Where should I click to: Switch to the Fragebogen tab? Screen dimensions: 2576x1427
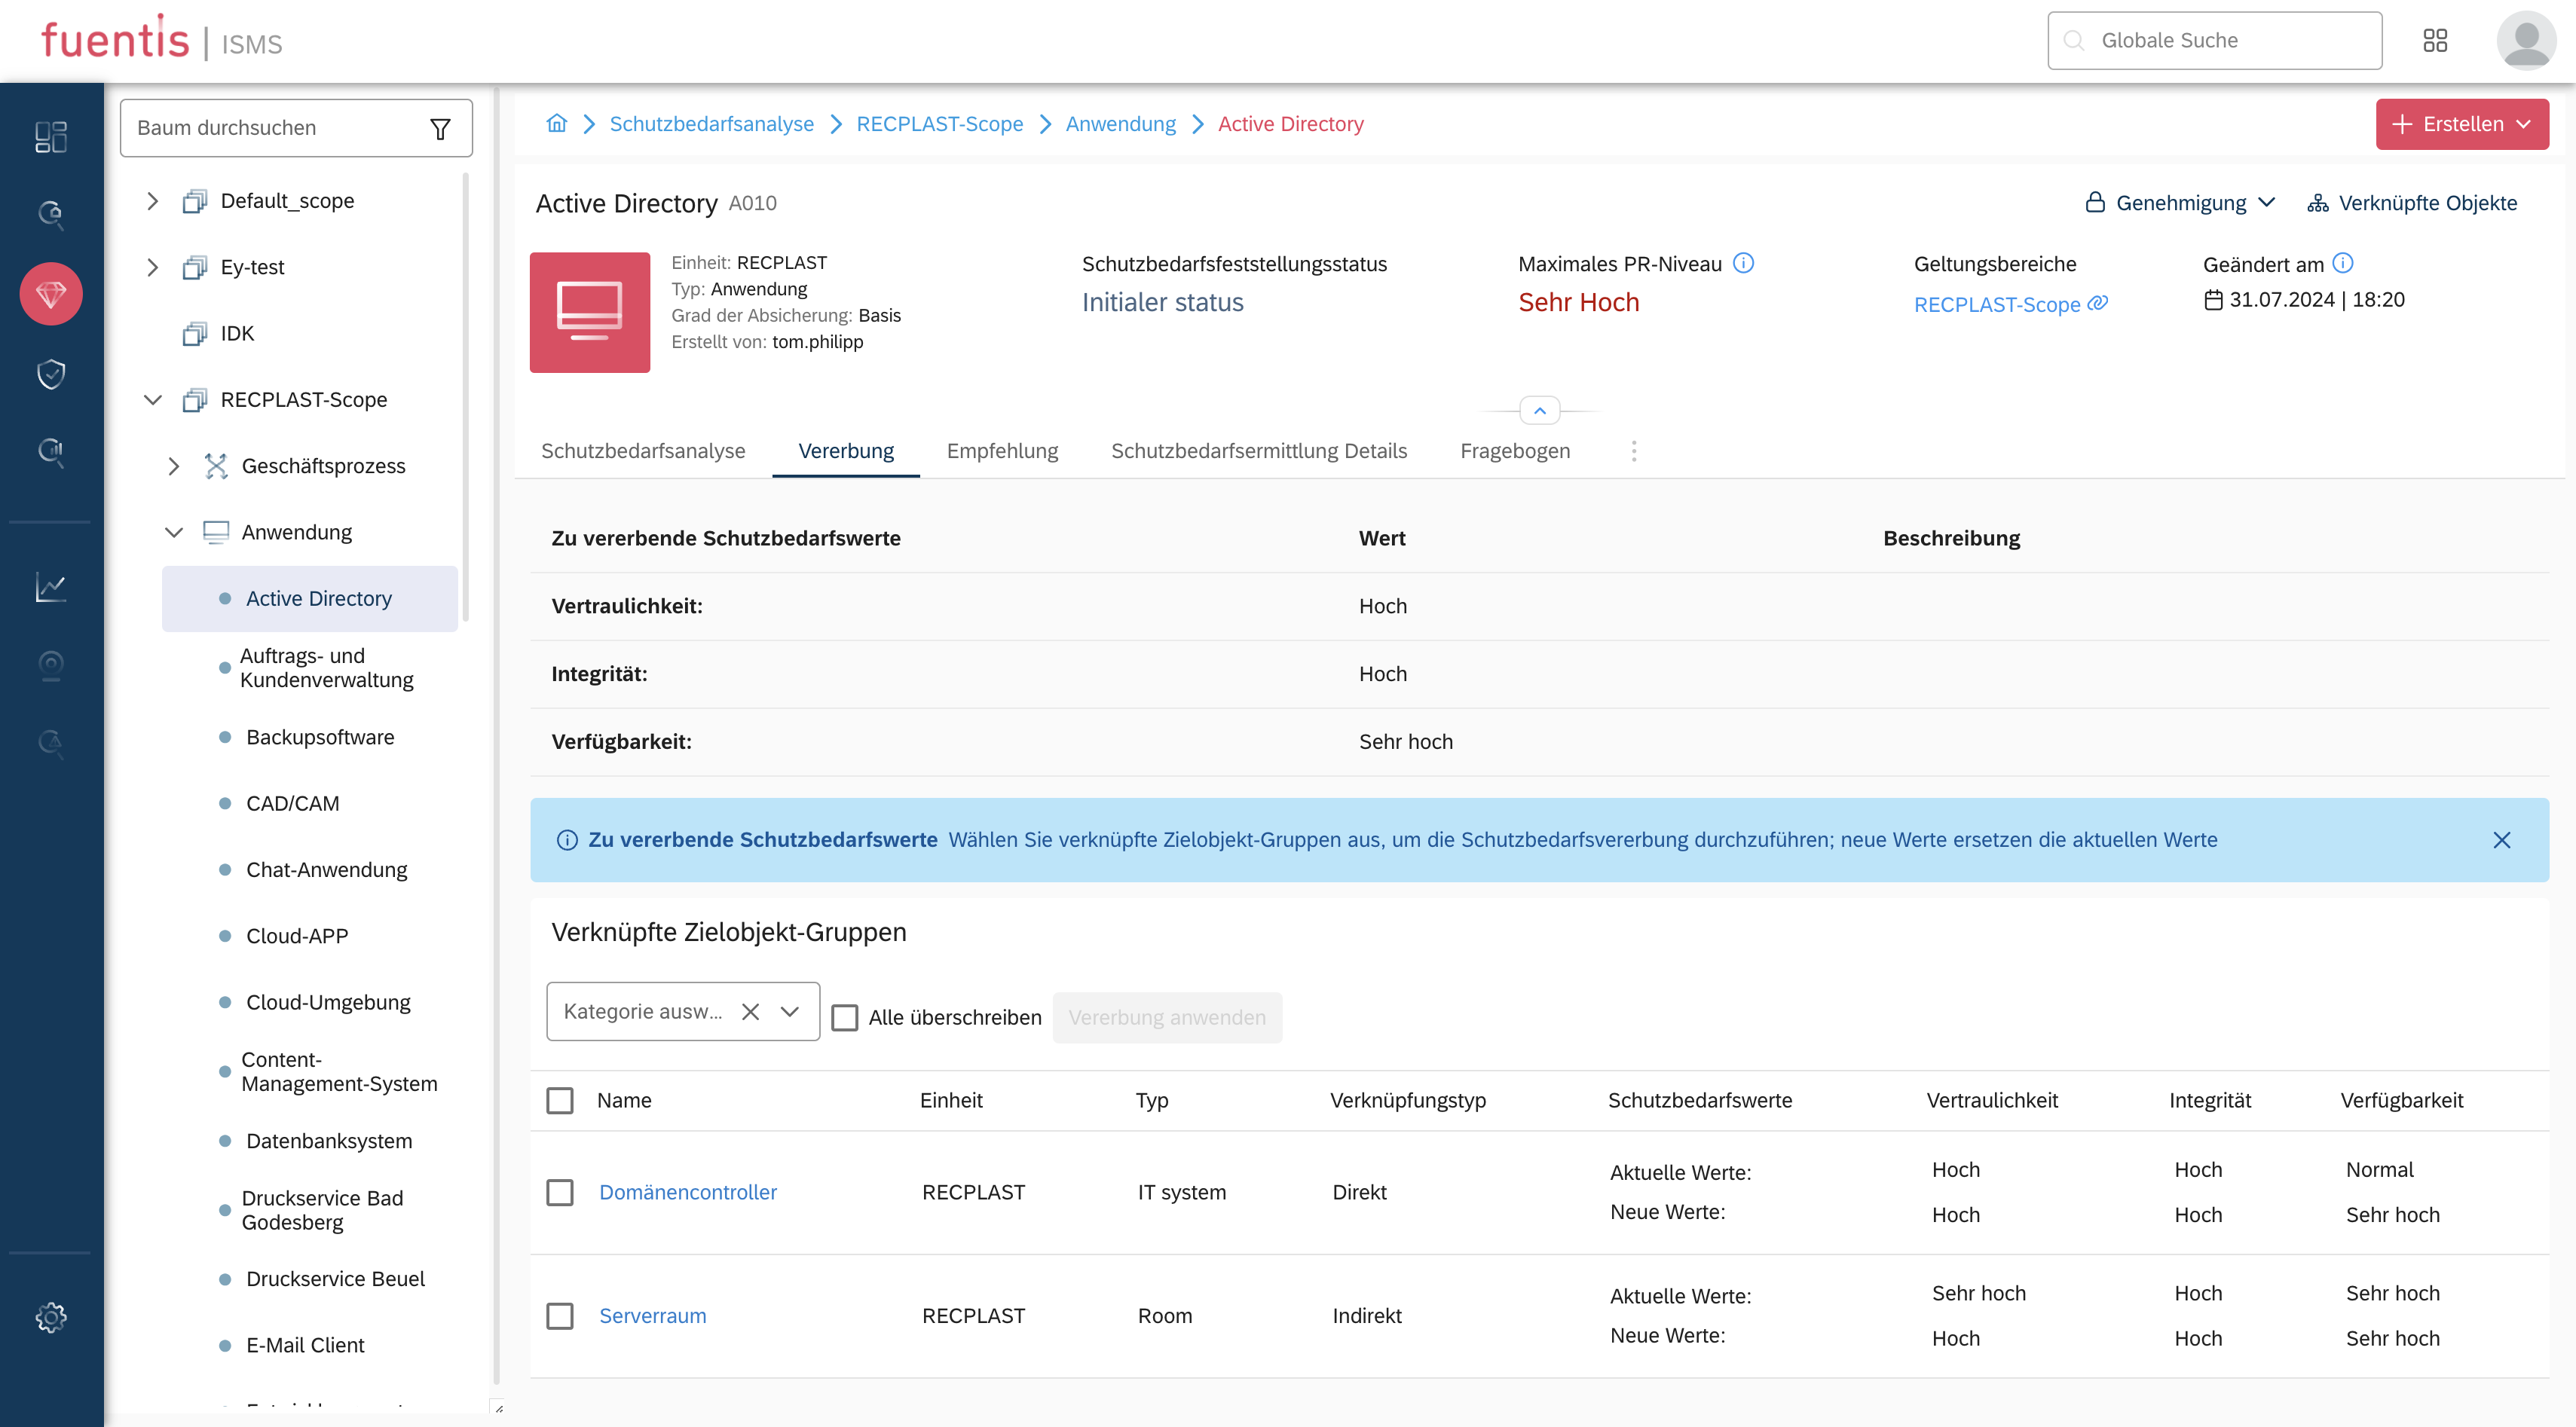click(1514, 451)
